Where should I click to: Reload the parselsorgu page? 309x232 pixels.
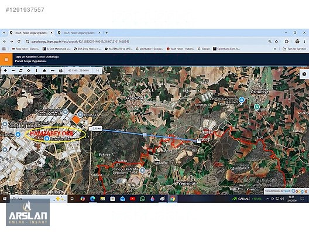point(19,42)
